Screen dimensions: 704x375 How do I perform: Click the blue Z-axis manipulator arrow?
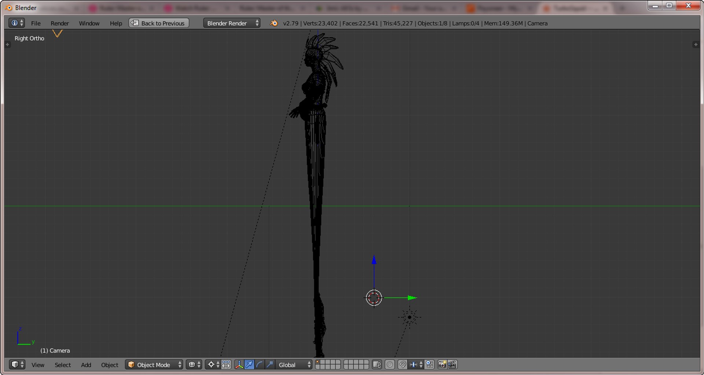374,260
